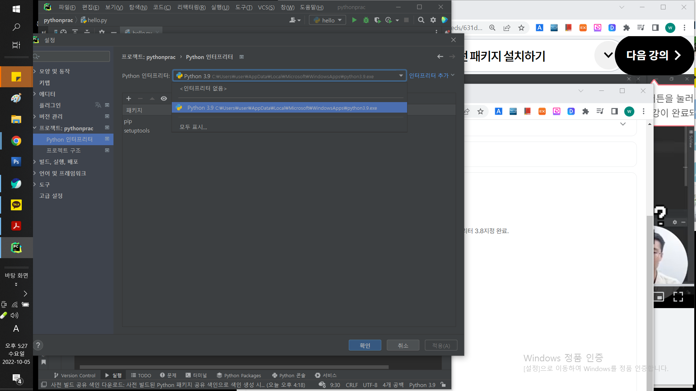This screenshot has height=391, width=696.
Task: Expand 모양 및 동작 settings category
Action: (x=35, y=71)
